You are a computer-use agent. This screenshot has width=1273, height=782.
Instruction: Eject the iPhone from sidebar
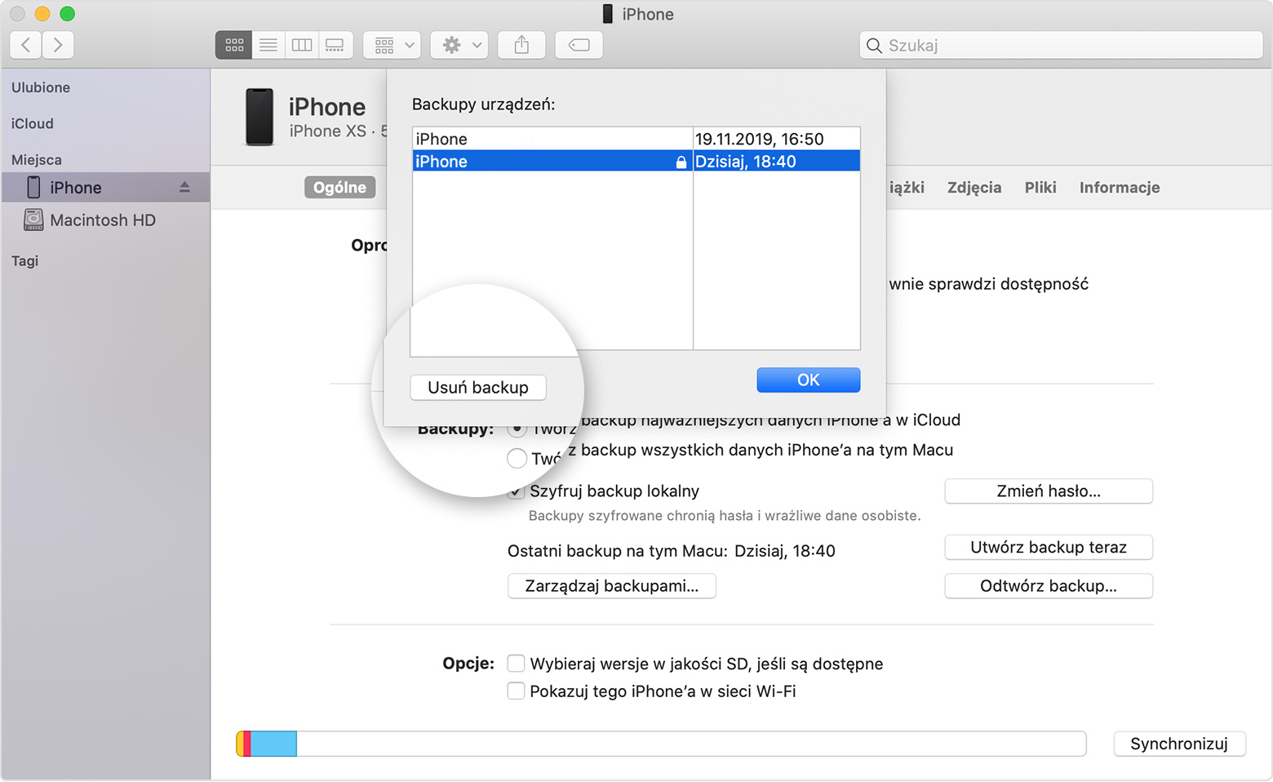184,188
